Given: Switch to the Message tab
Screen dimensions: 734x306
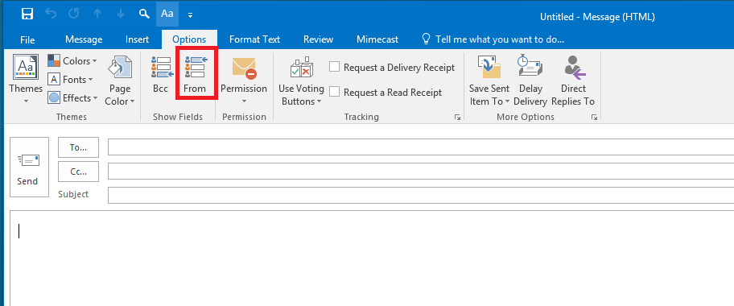Looking at the screenshot, I should coord(84,39).
